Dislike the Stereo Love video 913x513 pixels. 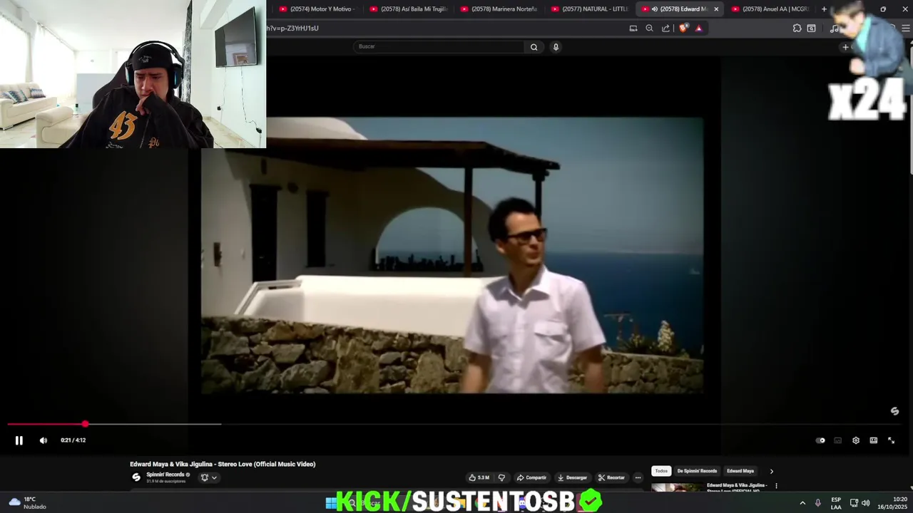(501, 477)
